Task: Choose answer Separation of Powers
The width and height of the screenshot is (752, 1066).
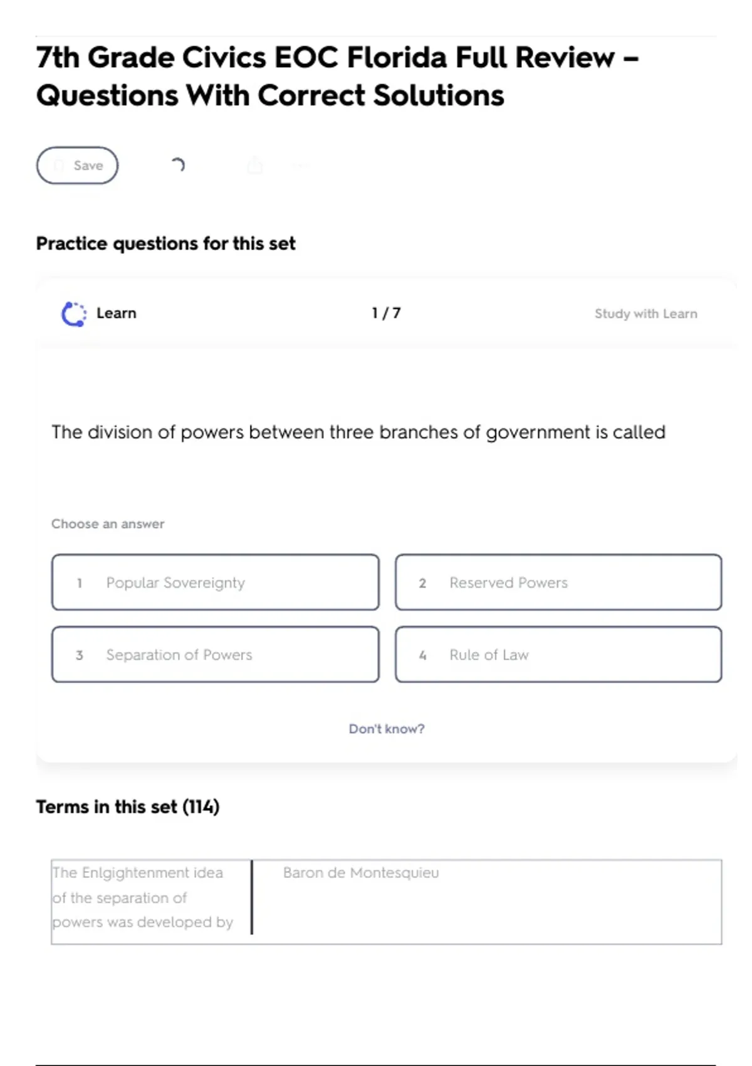Action: point(216,654)
